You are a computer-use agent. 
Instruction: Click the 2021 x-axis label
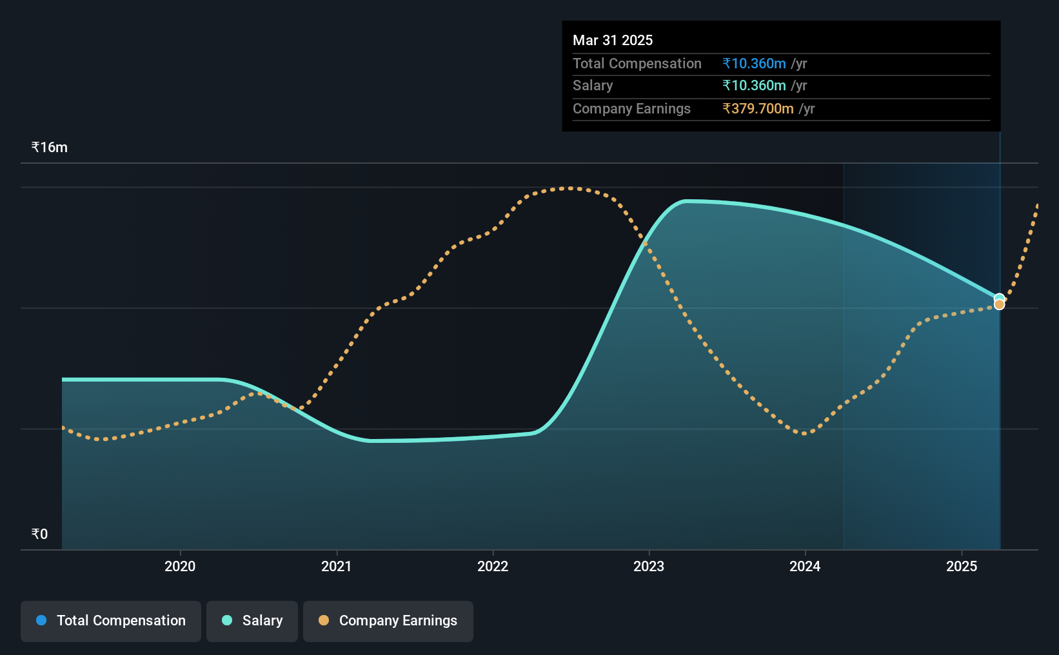pyautogui.click(x=337, y=566)
